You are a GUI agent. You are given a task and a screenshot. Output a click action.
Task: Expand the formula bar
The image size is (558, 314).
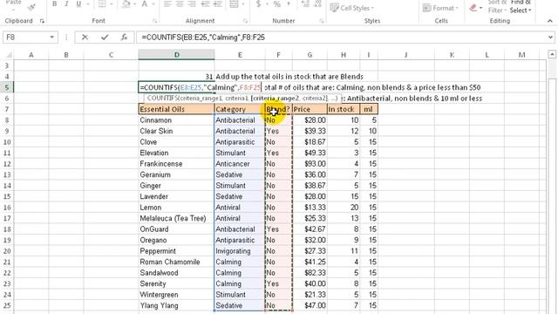point(550,37)
